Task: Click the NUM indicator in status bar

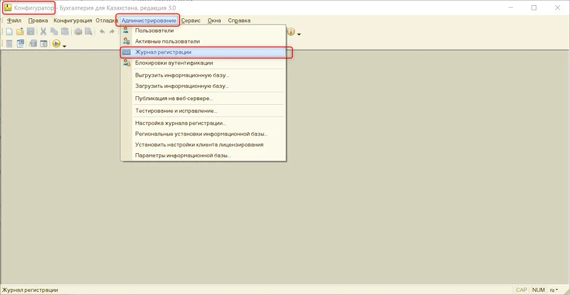Action: click(538, 290)
